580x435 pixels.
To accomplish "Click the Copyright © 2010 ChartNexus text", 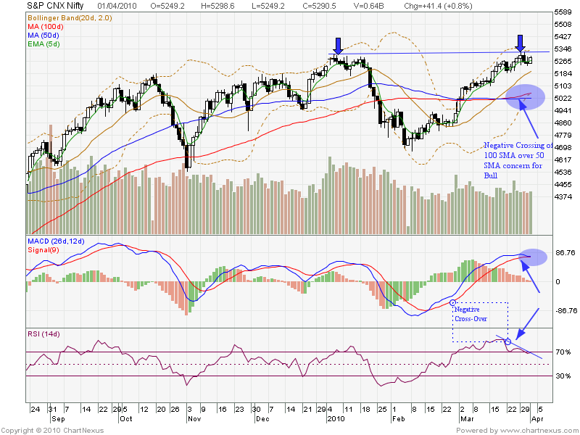I will click(52, 431).
